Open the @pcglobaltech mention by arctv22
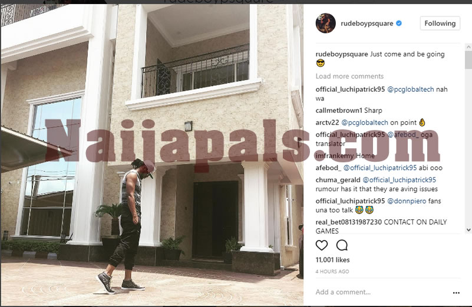This screenshot has height=307, width=472. point(365,122)
